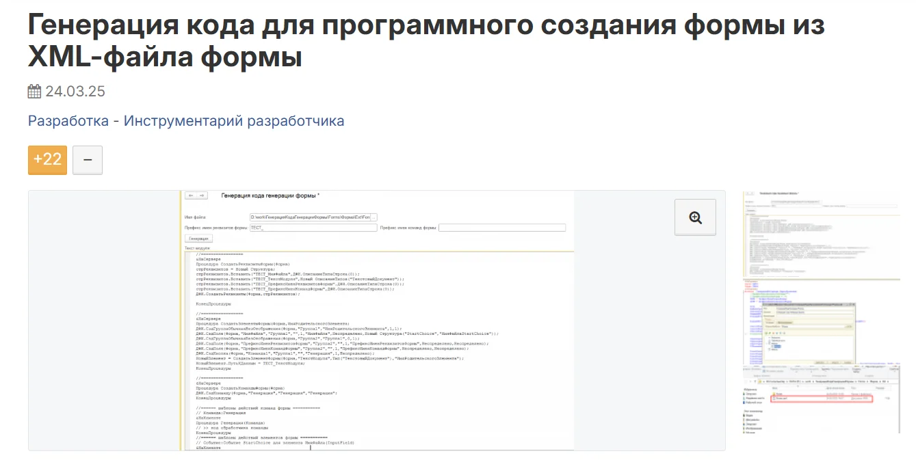Click the Имя файла path input field

309,217
